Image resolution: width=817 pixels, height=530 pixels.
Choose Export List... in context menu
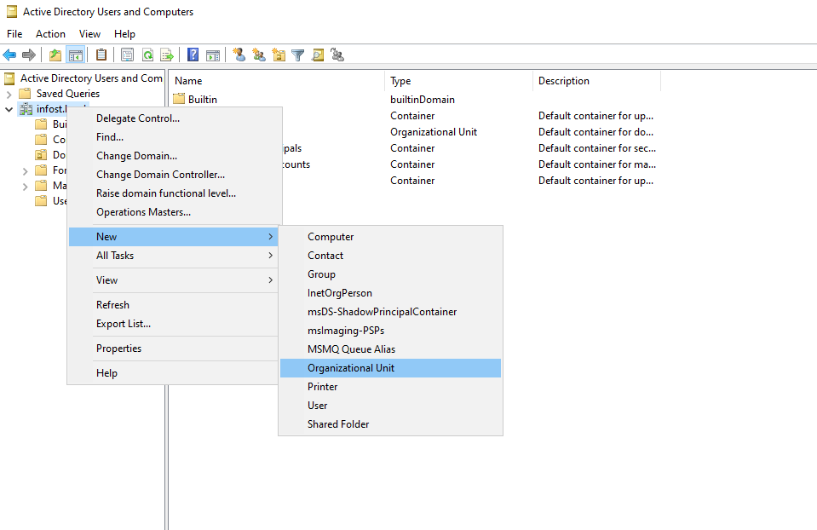pyautogui.click(x=174, y=324)
